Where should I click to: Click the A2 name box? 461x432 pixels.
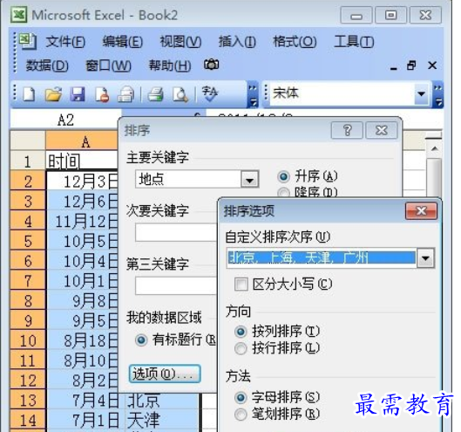[x=65, y=120]
